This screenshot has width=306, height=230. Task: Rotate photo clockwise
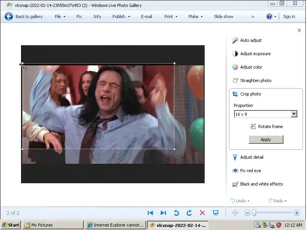[189, 213]
